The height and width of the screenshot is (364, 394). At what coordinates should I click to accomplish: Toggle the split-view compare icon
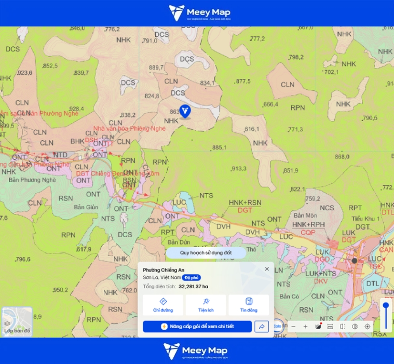(x=343, y=327)
